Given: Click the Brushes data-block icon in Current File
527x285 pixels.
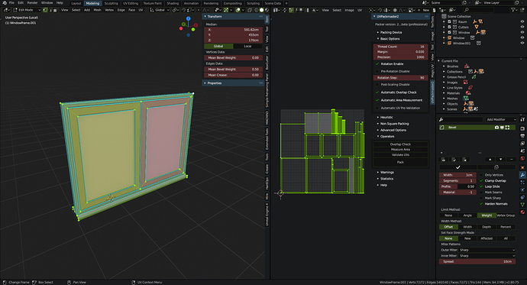Looking at the screenshot, I should [x=467, y=66].
